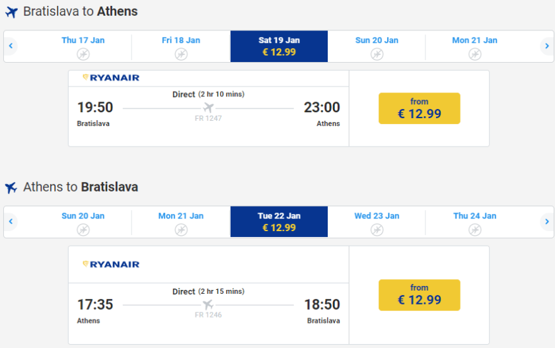The width and height of the screenshot is (555, 348).
Task: Select the Sat 19 Jan outbound date tab
Action: tap(279, 46)
